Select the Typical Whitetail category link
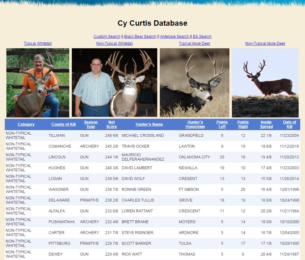 tap(38, 43)
